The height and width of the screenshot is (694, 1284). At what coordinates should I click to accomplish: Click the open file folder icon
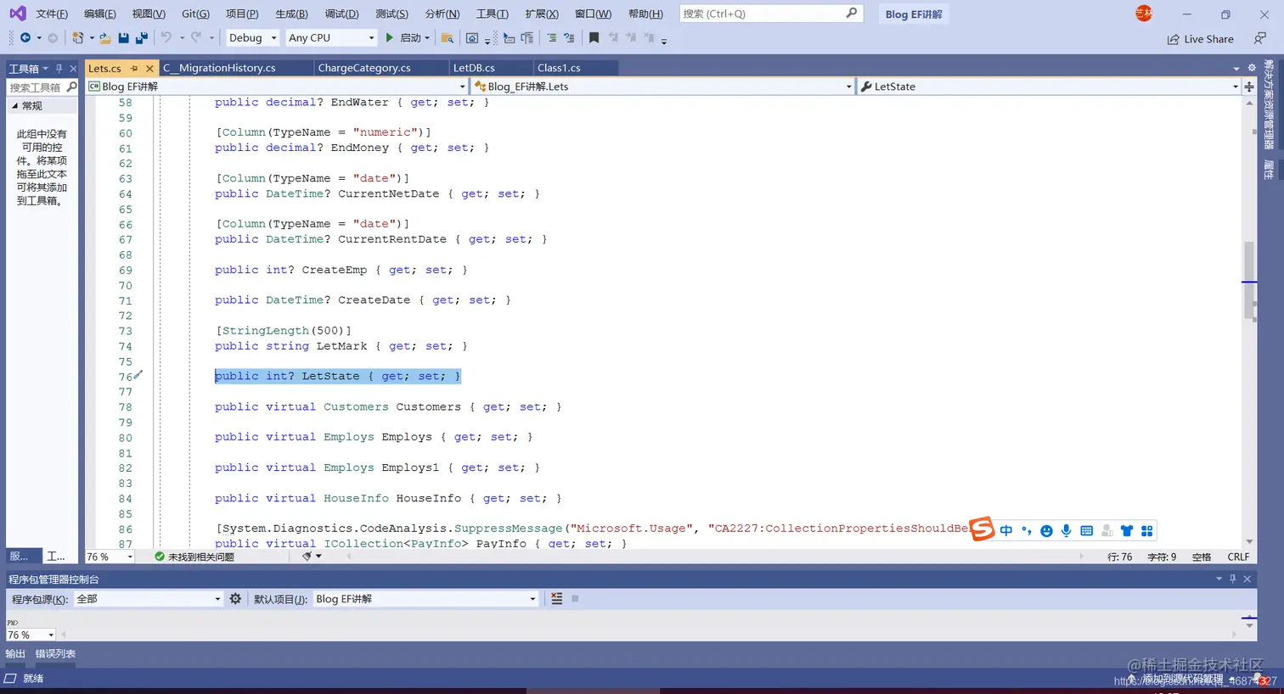coord(105,37)
